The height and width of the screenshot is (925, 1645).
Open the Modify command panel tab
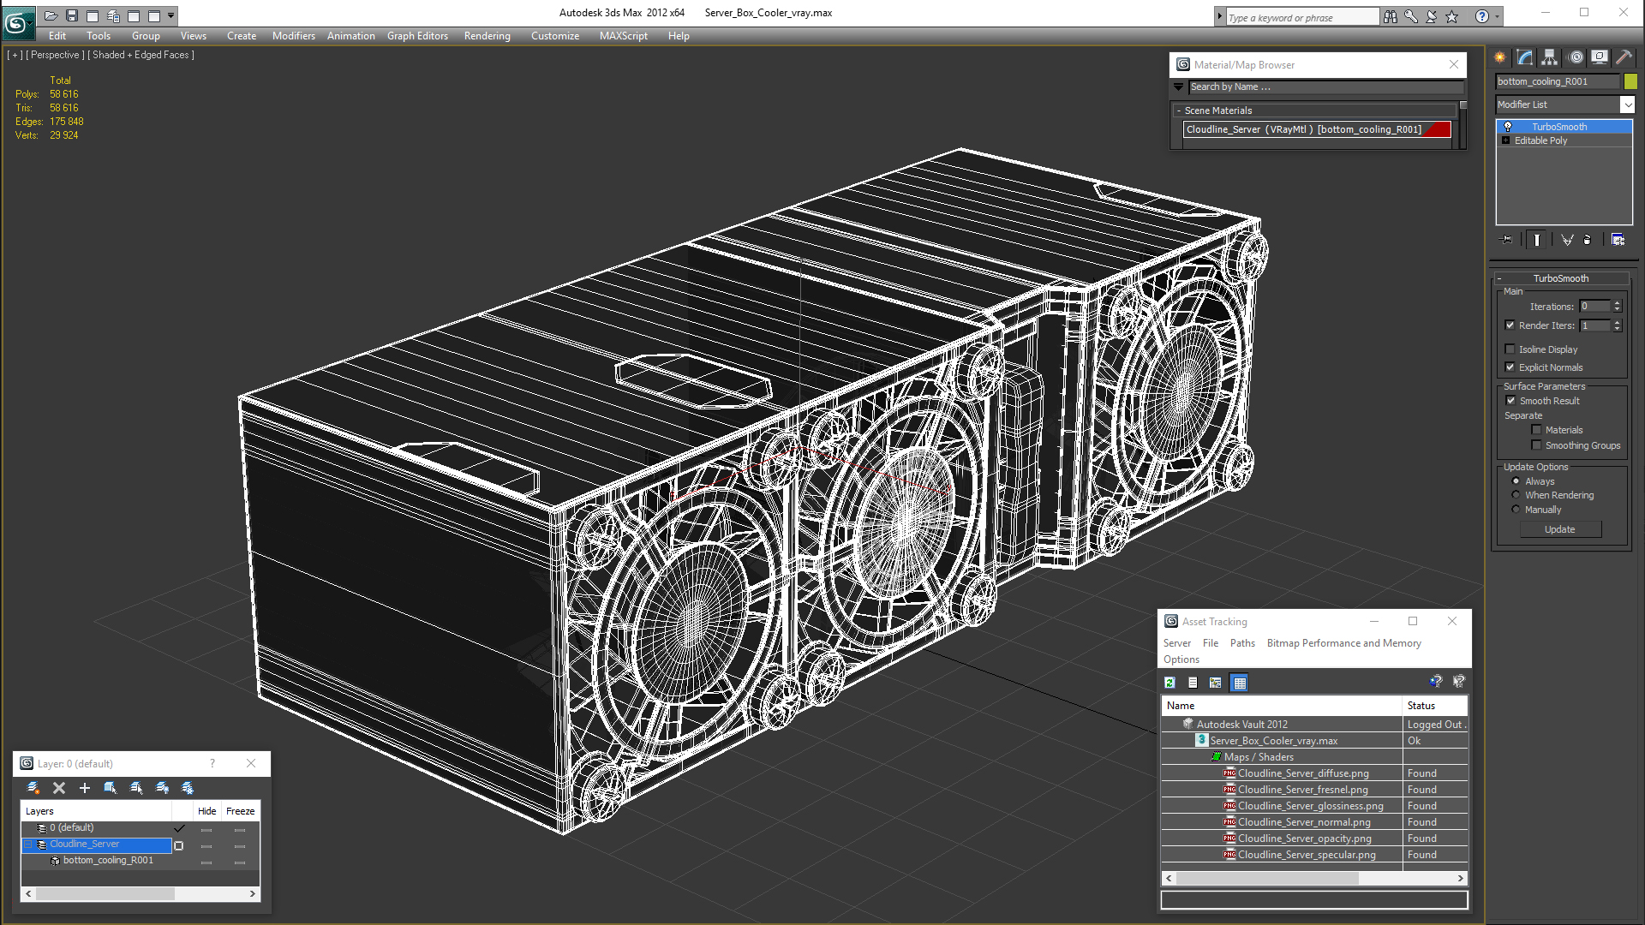[x=1525, y=57]
